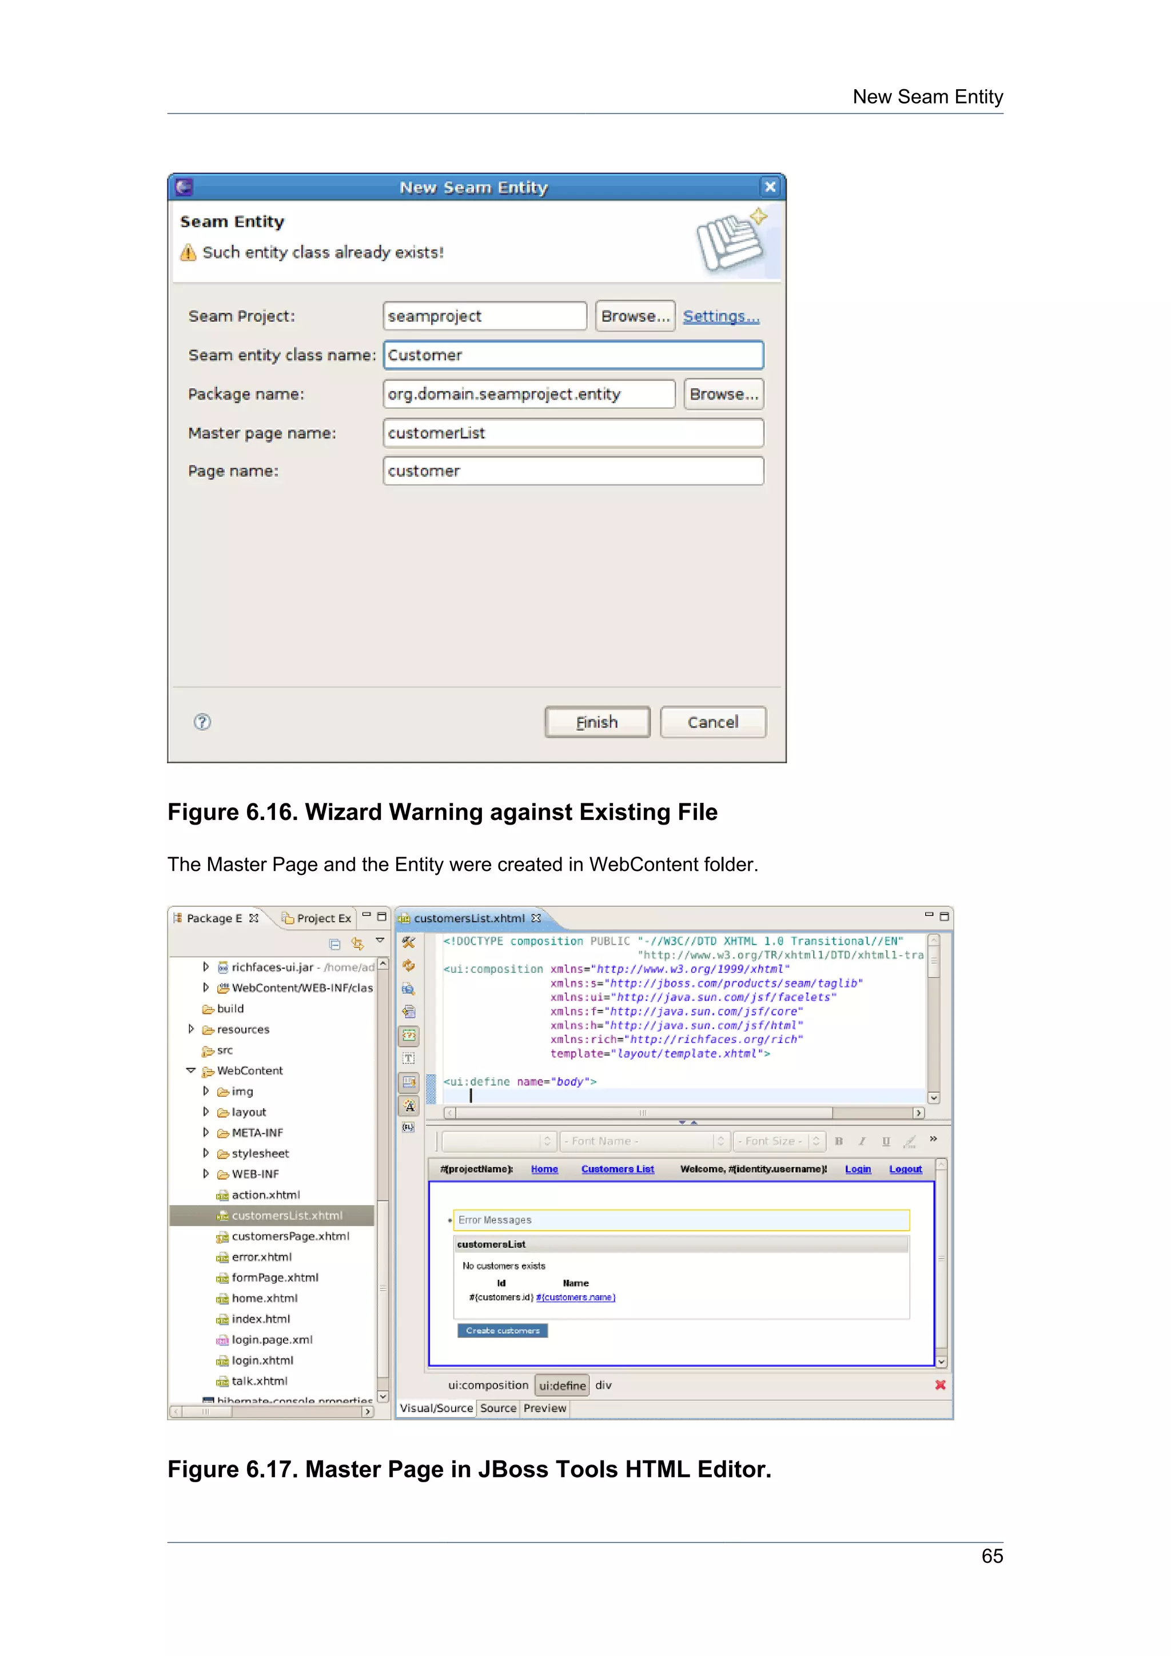1171x1656 pixels.
Task: Expand the META-INF folder
Action: [x=205, y=1132]
